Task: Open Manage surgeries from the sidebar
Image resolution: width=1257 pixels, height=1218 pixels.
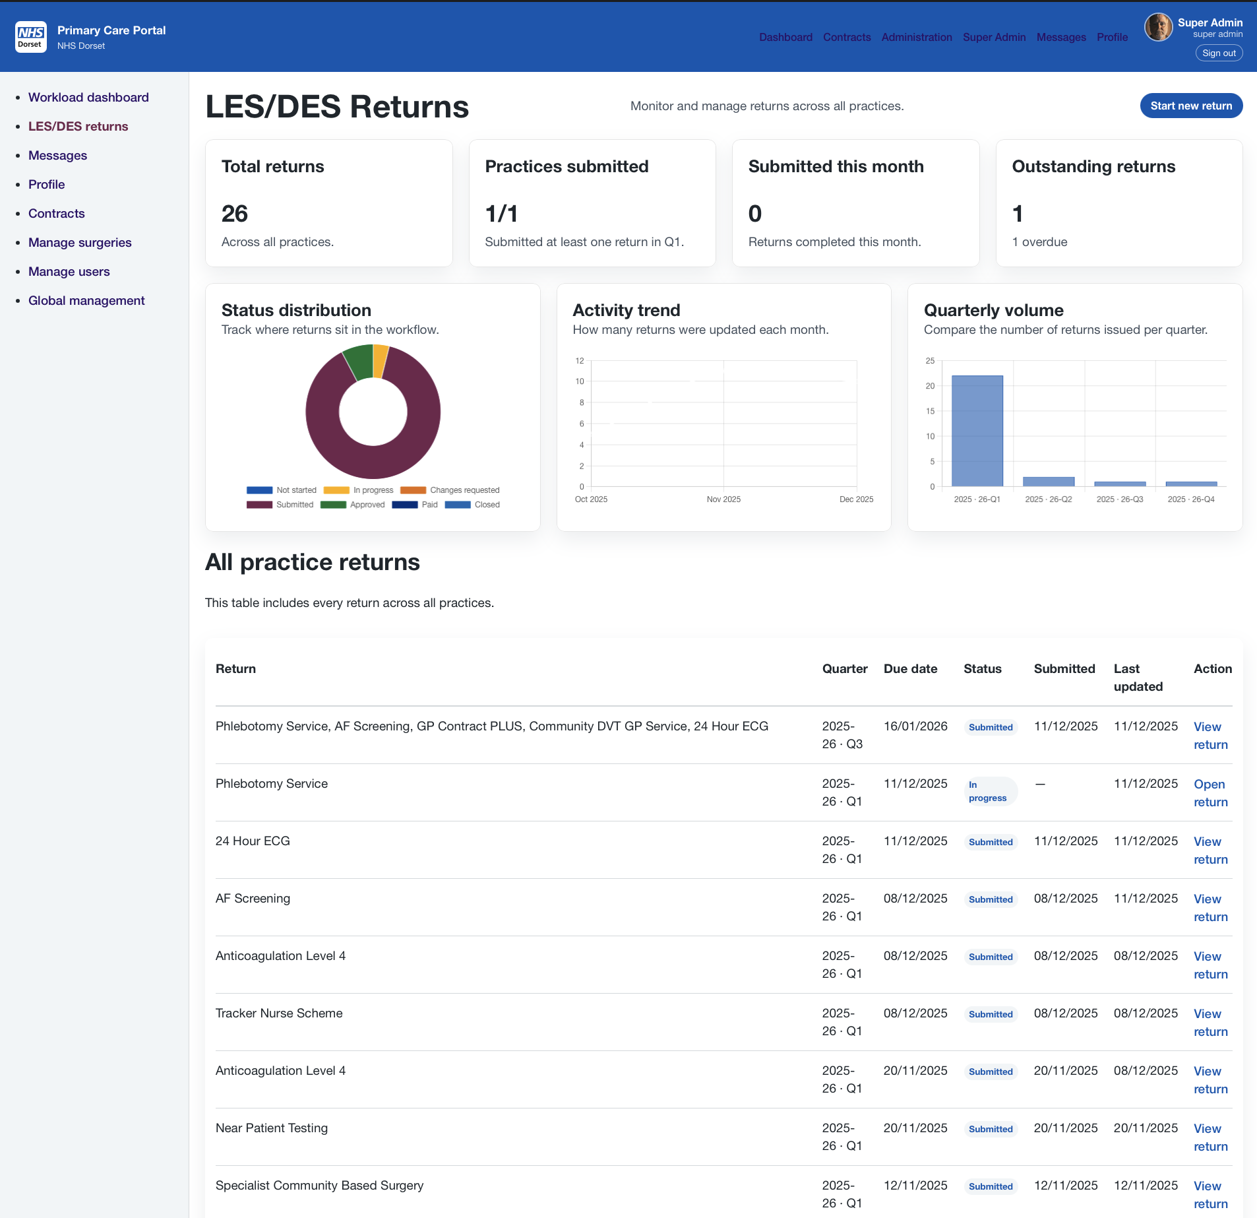Action: 80,243
